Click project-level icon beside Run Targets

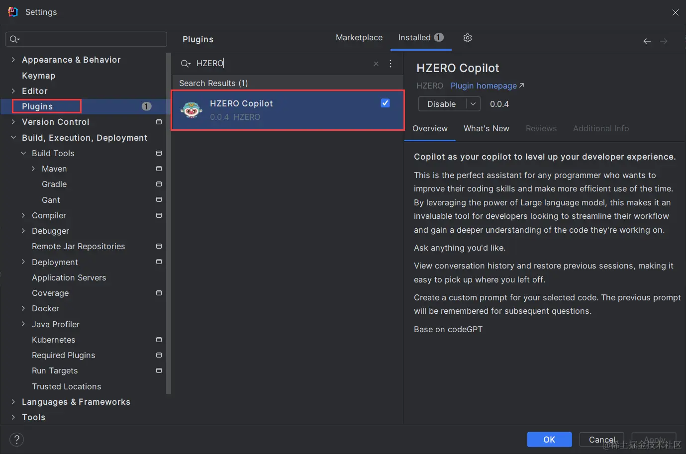[159, 370]
